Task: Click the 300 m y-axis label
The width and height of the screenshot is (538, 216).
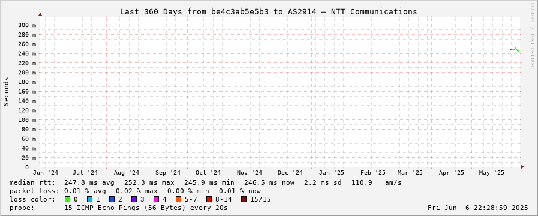Action: coord(27,25)
